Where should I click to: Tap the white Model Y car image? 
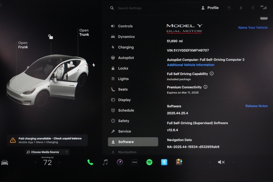click(x=47, y=80)
